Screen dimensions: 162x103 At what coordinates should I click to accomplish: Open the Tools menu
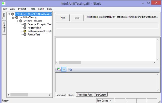pyautogui.click(x=41, y=9)
